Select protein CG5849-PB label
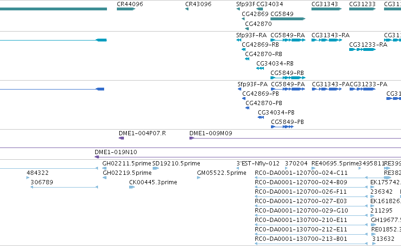Screen dimensions: 401x246 pyautogui.click(x=287, y=122)
